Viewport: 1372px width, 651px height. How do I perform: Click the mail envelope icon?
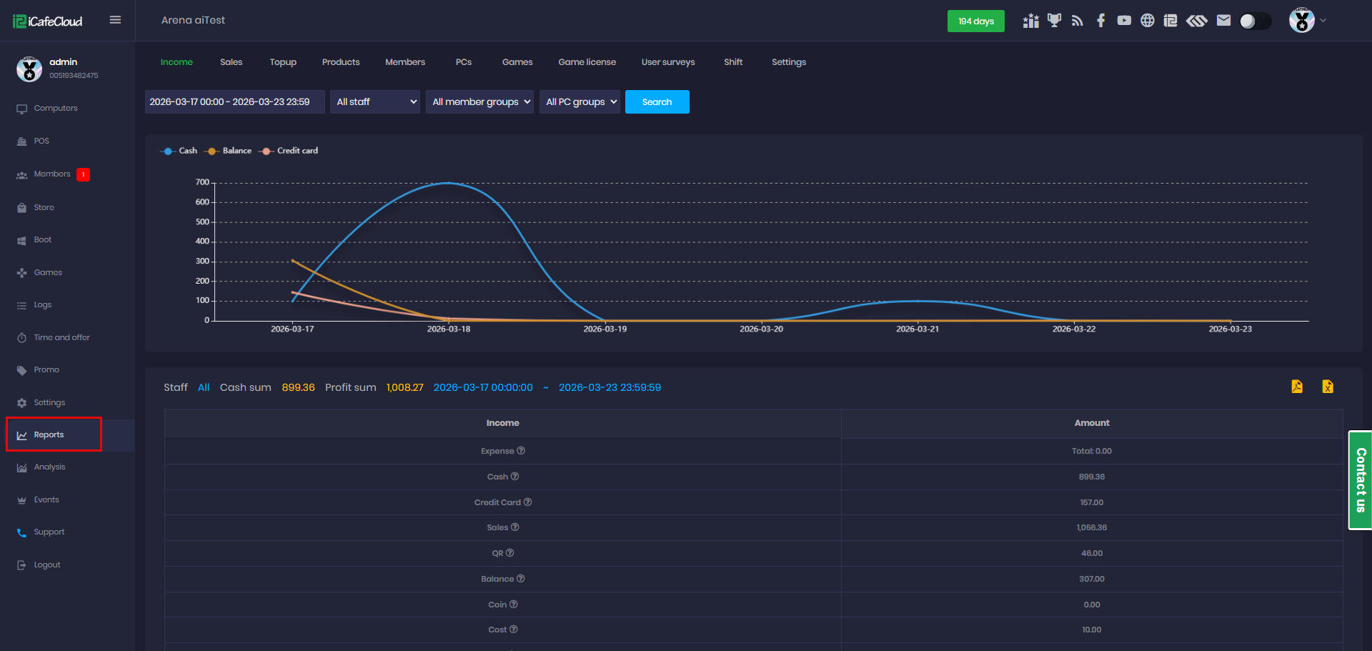(1223, 21)
